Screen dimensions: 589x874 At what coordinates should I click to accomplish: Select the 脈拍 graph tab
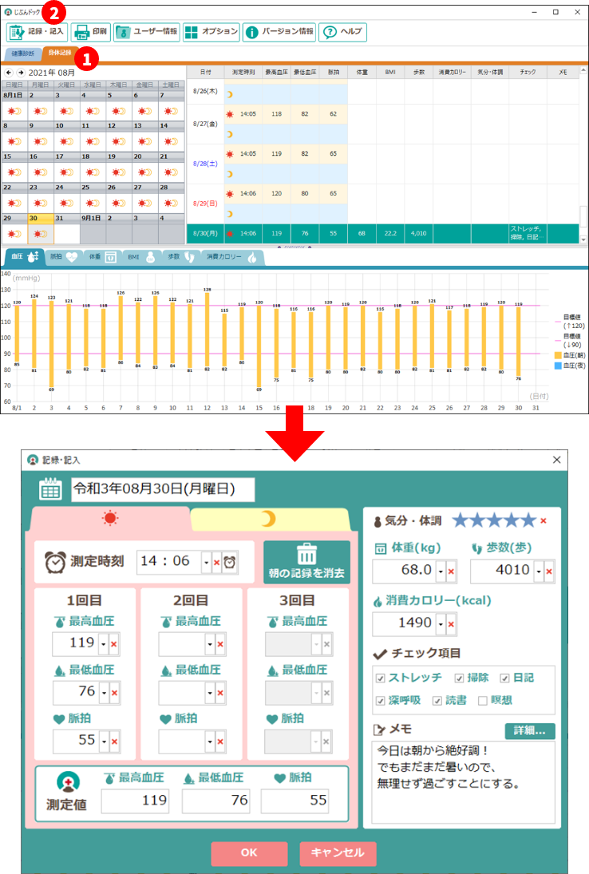pos(63,257)
